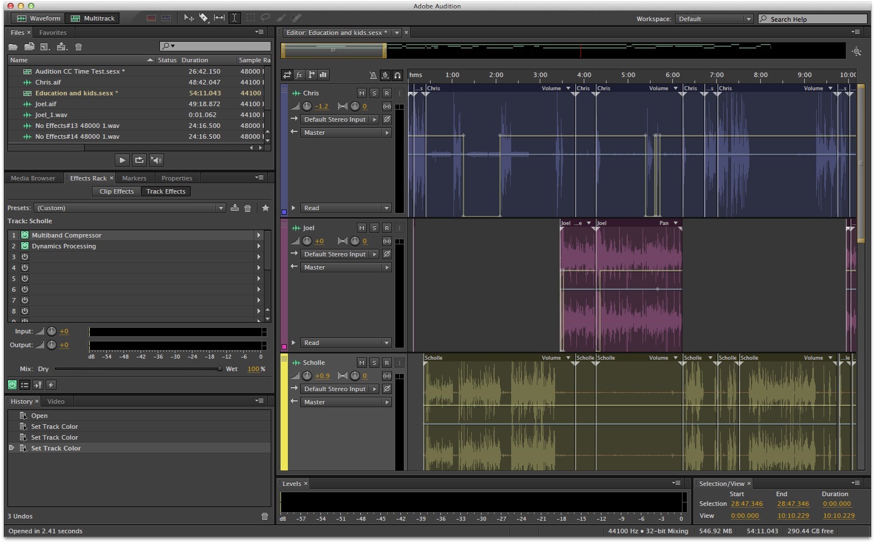Switch to the Properties tab
Viewport: 875px width, 543px height.
coord(177,178)
